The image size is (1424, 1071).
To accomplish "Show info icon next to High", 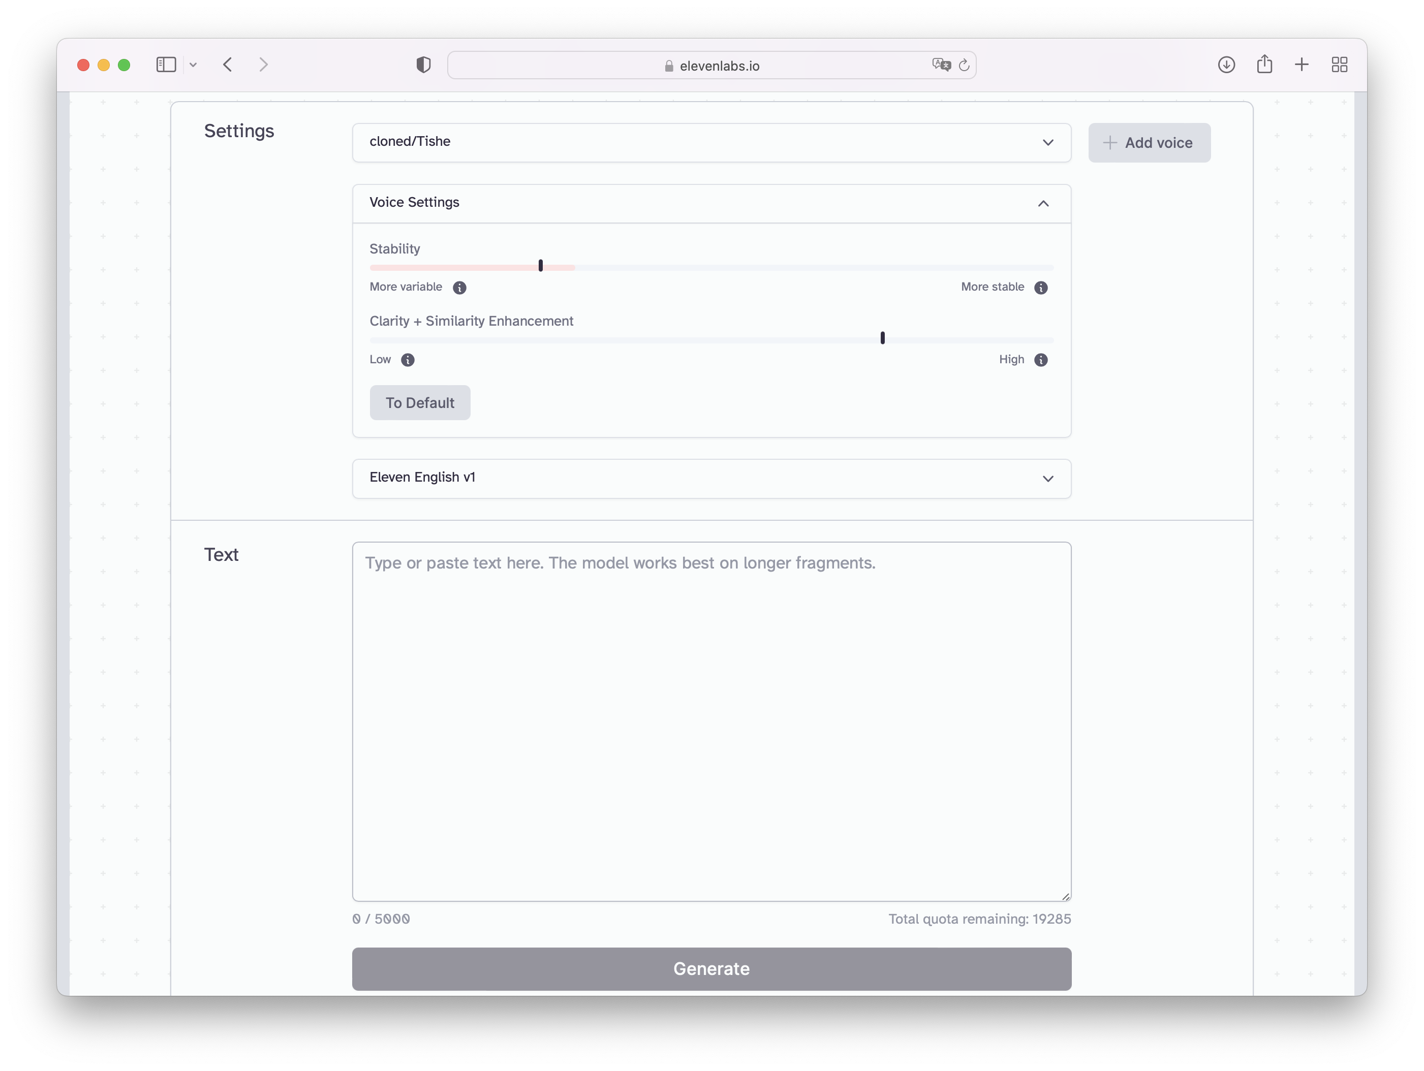I will tap(1041, 360).
